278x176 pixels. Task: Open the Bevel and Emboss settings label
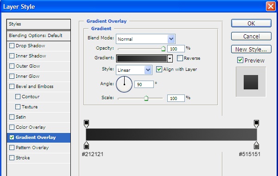pos(35,87)
